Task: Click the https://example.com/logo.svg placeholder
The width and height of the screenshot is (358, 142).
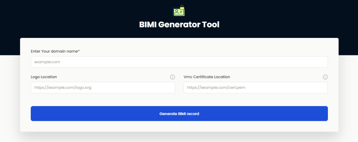Action: [63, 87]
